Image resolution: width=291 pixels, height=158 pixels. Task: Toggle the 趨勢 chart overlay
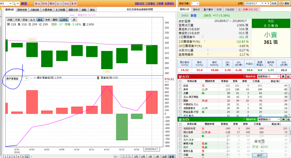[x=55, y=20]
